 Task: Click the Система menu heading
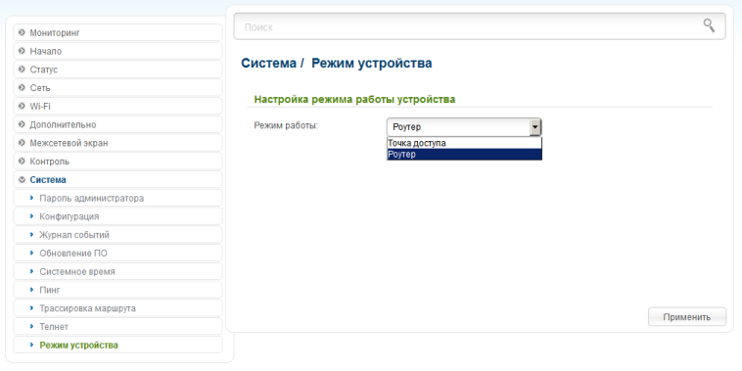click(117, 180)
